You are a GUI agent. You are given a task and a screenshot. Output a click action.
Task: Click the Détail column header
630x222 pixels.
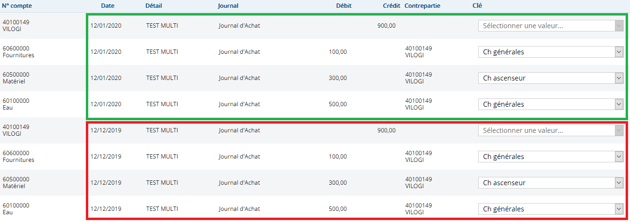[154, 6]
